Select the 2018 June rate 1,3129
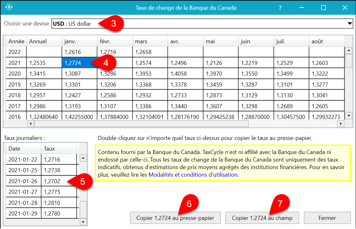Viewport: 356px width, 229px height. click(x=256, y=95)
